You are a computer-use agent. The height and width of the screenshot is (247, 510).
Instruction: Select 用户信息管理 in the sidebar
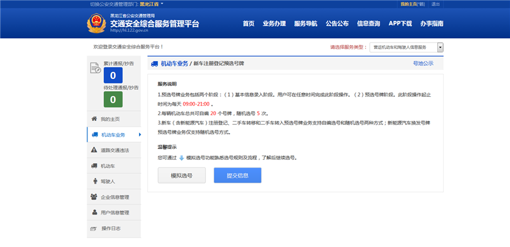click(x=114, y=213)
